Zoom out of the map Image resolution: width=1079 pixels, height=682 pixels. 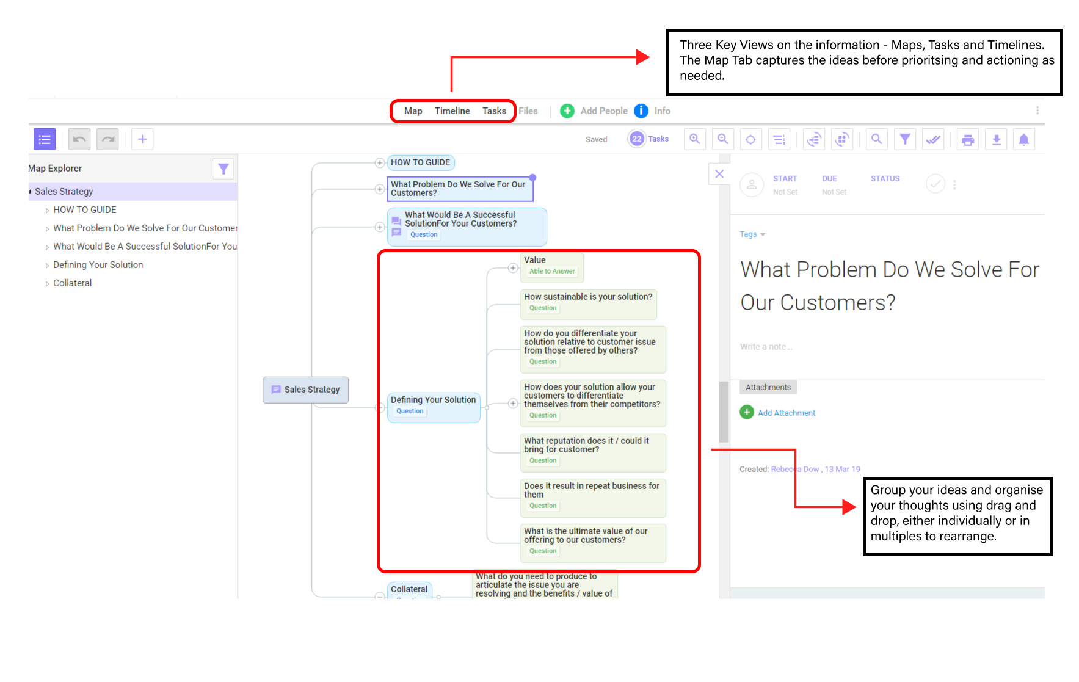(723, 139)
